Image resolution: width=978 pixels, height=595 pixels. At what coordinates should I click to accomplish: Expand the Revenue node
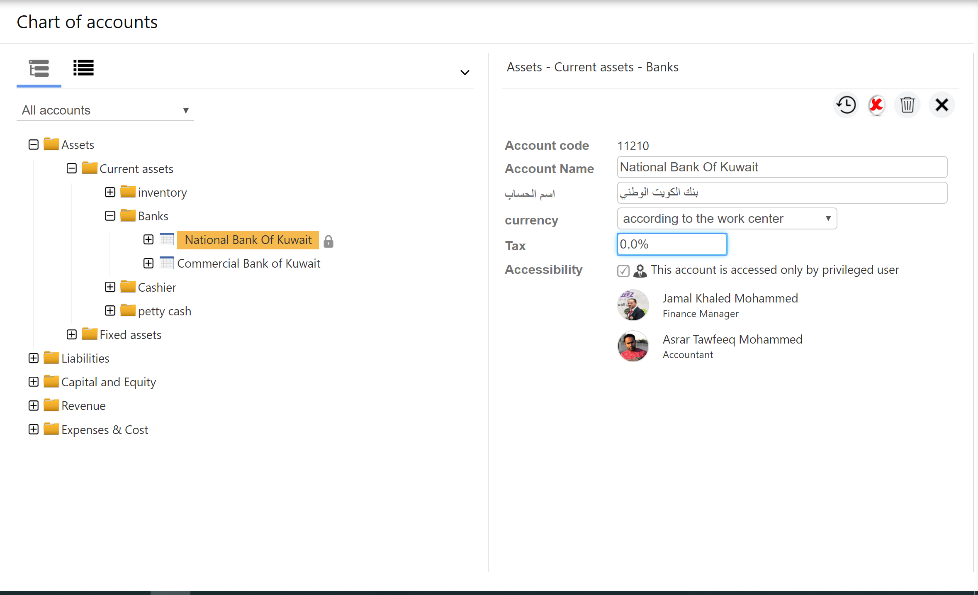[34, 405]
